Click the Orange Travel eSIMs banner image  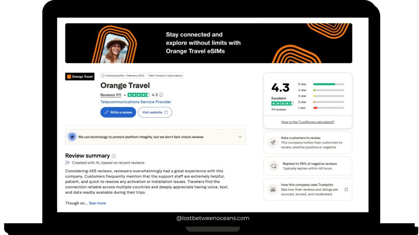208,43
